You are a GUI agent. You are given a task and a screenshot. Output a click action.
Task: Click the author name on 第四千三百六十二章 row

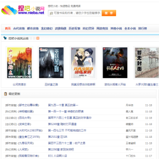point(131,143)
